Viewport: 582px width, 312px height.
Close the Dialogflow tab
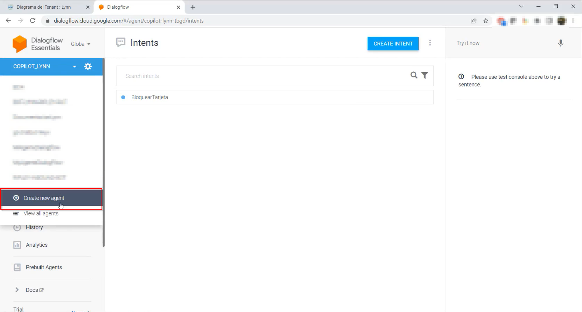pos(178,7)
